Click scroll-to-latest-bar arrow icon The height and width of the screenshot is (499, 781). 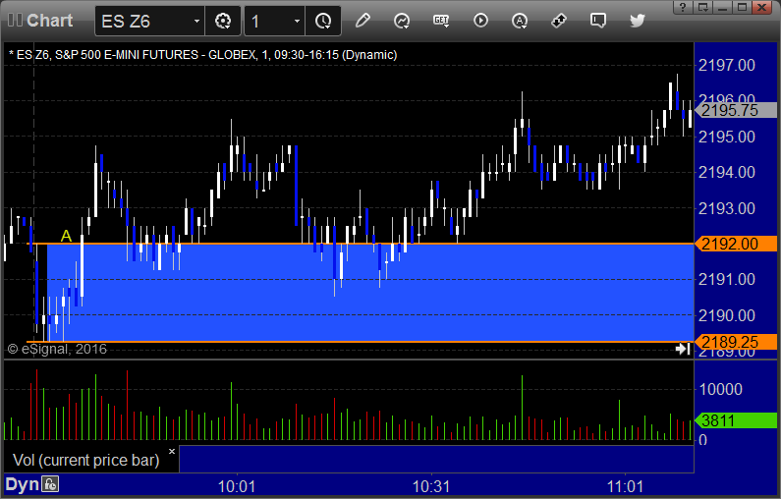click(x=683, y=349)
